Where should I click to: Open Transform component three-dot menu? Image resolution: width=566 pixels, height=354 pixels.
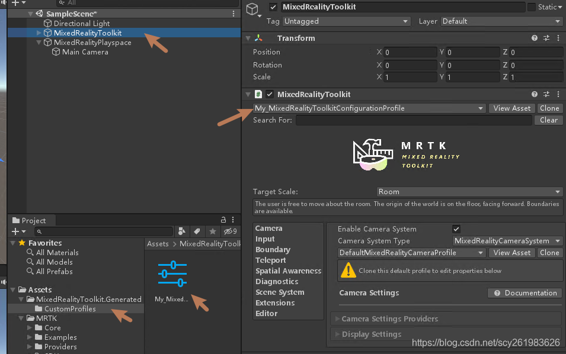click(558, 38)
